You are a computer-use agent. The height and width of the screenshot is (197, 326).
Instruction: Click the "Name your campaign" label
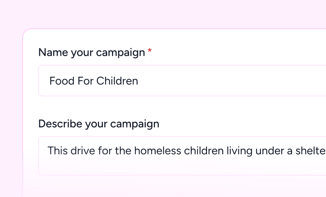point(92,53)
